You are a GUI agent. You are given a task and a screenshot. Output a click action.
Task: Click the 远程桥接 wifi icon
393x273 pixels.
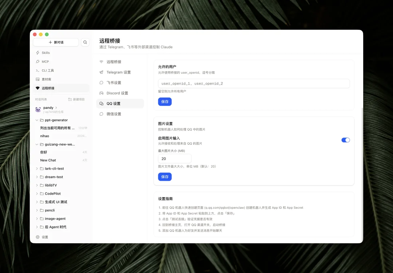pos(101,62)
